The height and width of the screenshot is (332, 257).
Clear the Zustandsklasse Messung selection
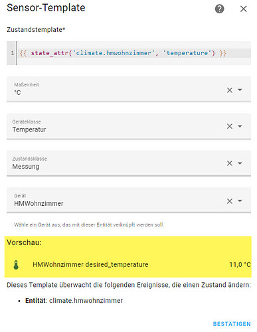tap(230, 163)
